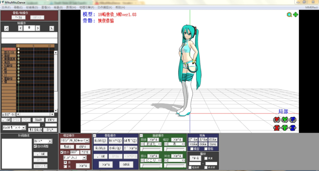Click the (C) select button in bone panel
This screenshot has width=319, height=171.
(101, 141)
